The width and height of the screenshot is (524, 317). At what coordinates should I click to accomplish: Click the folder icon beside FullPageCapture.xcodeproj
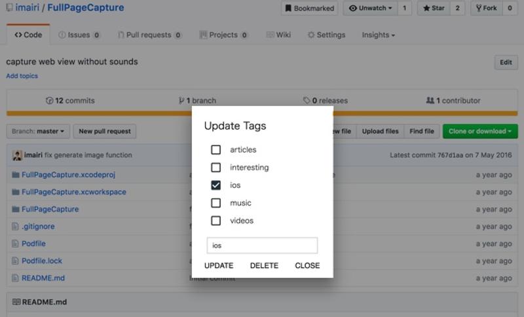click(15, 175)
